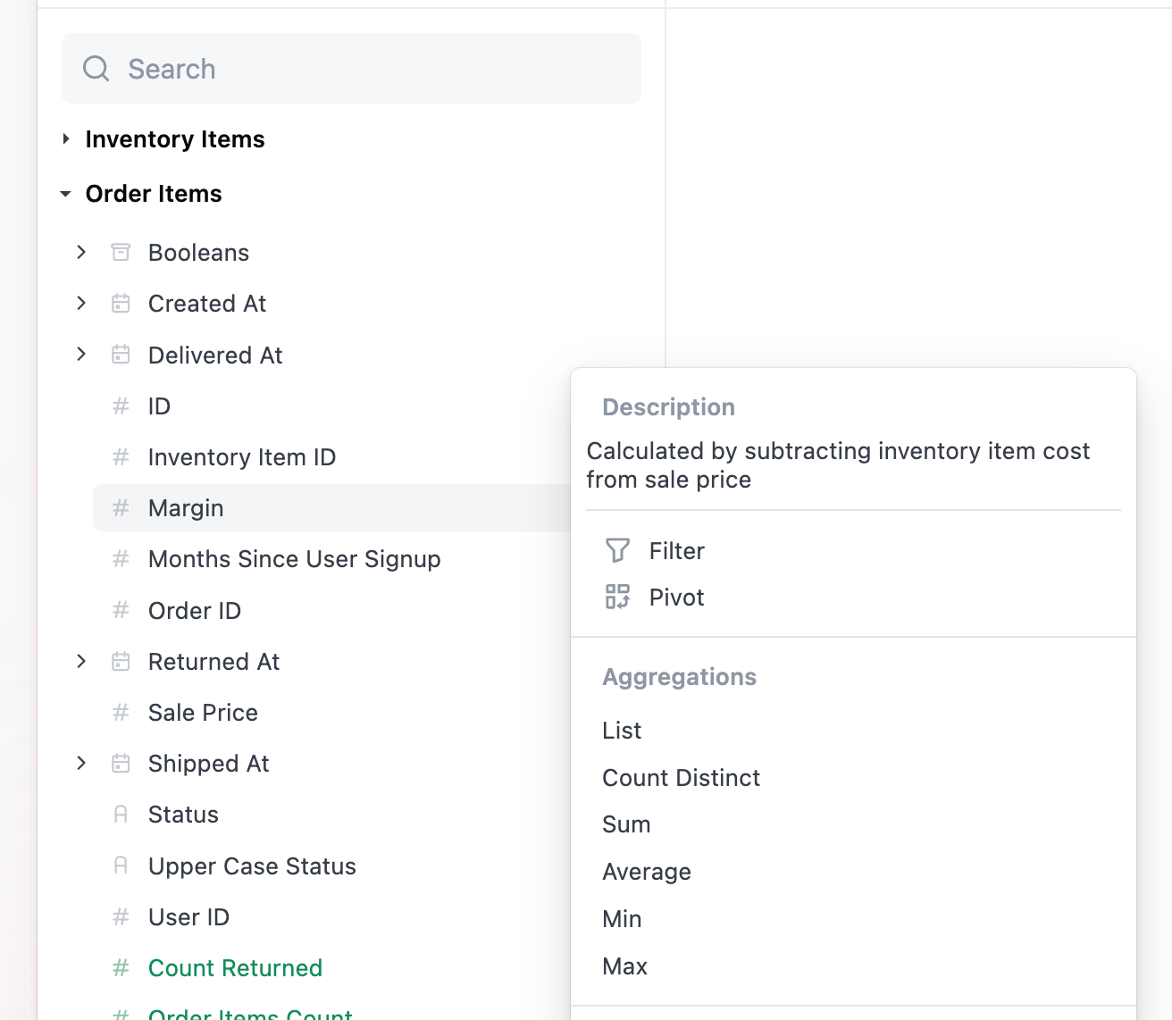1172x1020 pixels.
Task: Click the search magnifier icon
Action: point(96,69)
